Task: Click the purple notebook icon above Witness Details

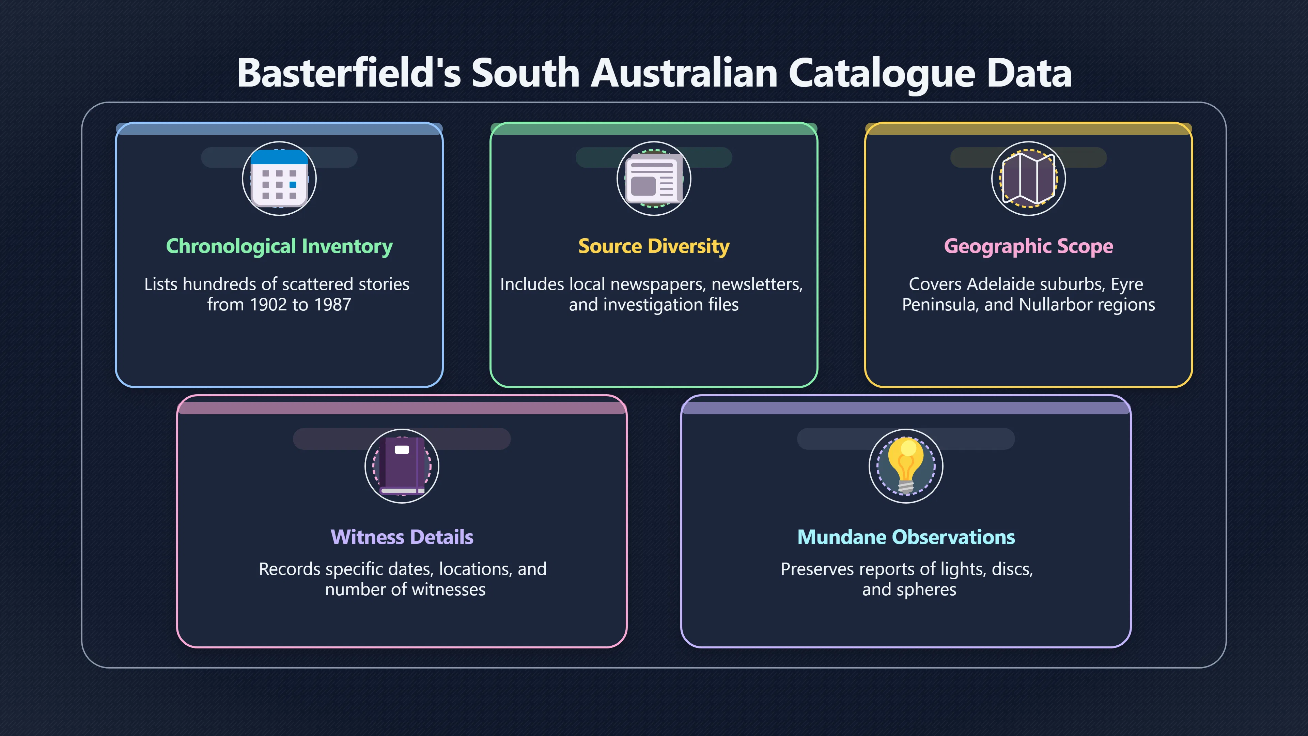Action: (x=402, y=466)
